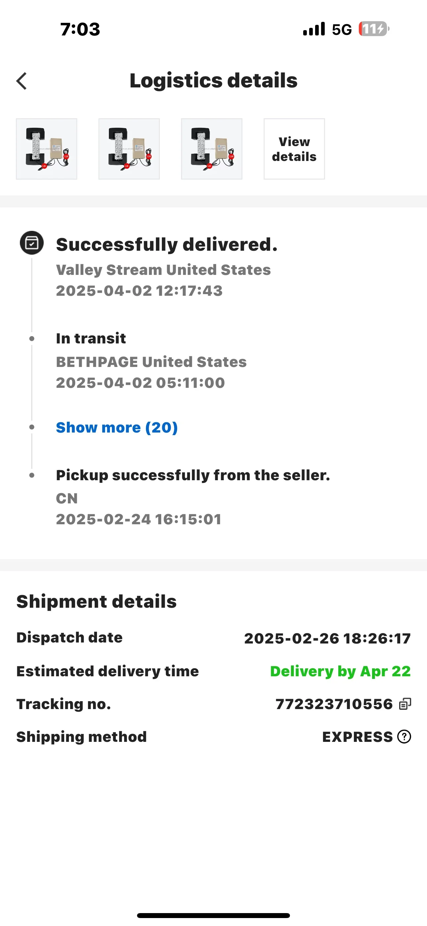427x926 pixels.
Task: Open the third product thumbnail
Action: [212, 149]
